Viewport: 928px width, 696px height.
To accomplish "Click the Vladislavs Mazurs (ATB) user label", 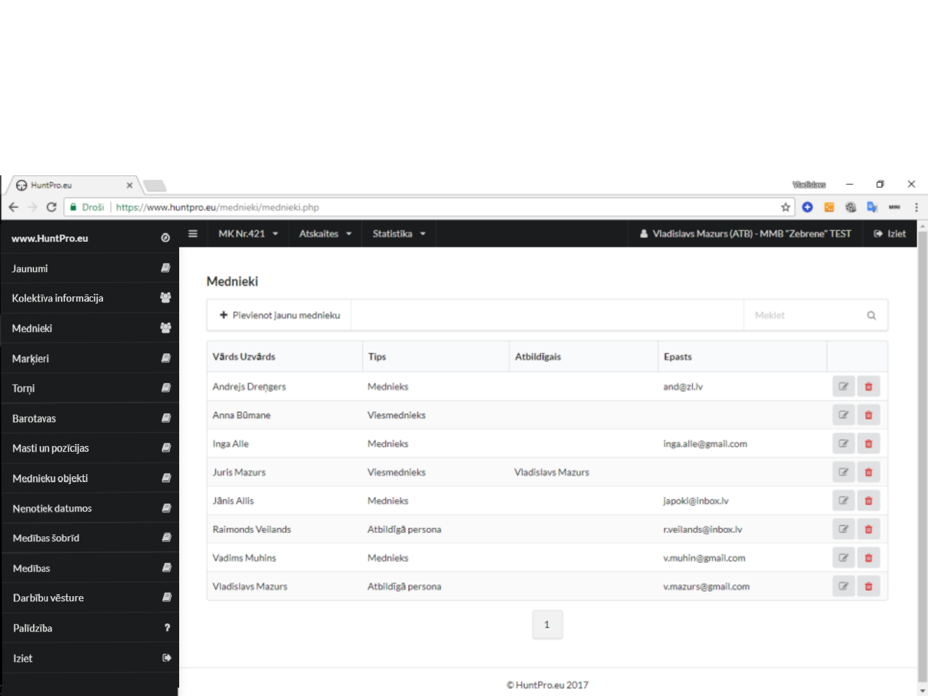I will coord(746,234).
